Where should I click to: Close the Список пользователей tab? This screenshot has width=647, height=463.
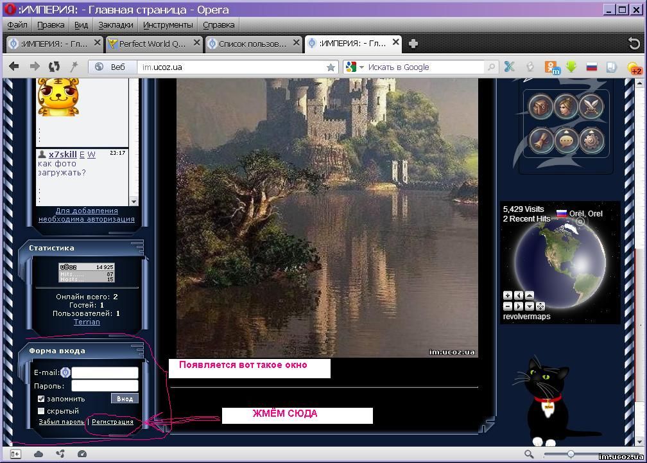point(297,42)
